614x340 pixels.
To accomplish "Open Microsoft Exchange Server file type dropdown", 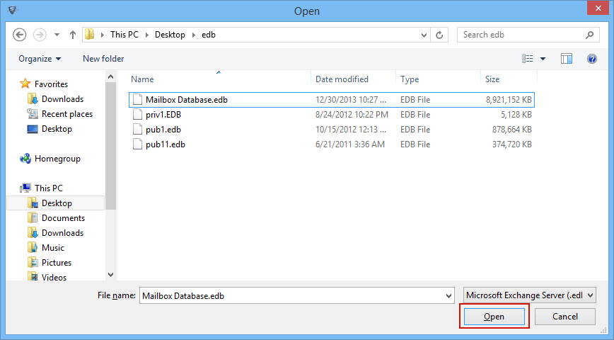I will tap(529, 295).
